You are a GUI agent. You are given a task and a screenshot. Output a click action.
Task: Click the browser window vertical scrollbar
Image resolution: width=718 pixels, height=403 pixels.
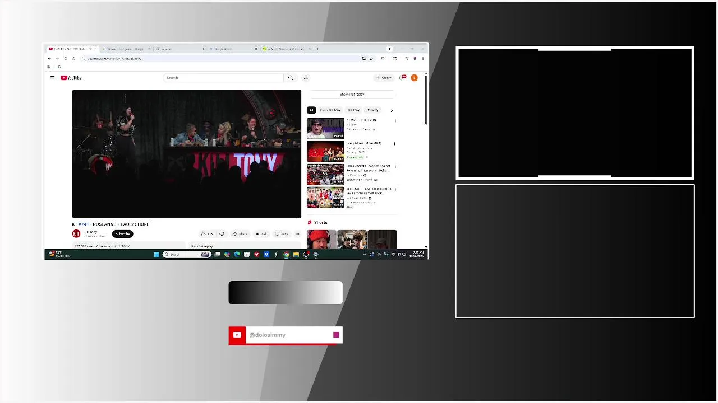point(426,101)
